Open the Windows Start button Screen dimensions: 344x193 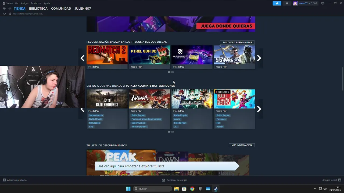click(x=128, y=189)
